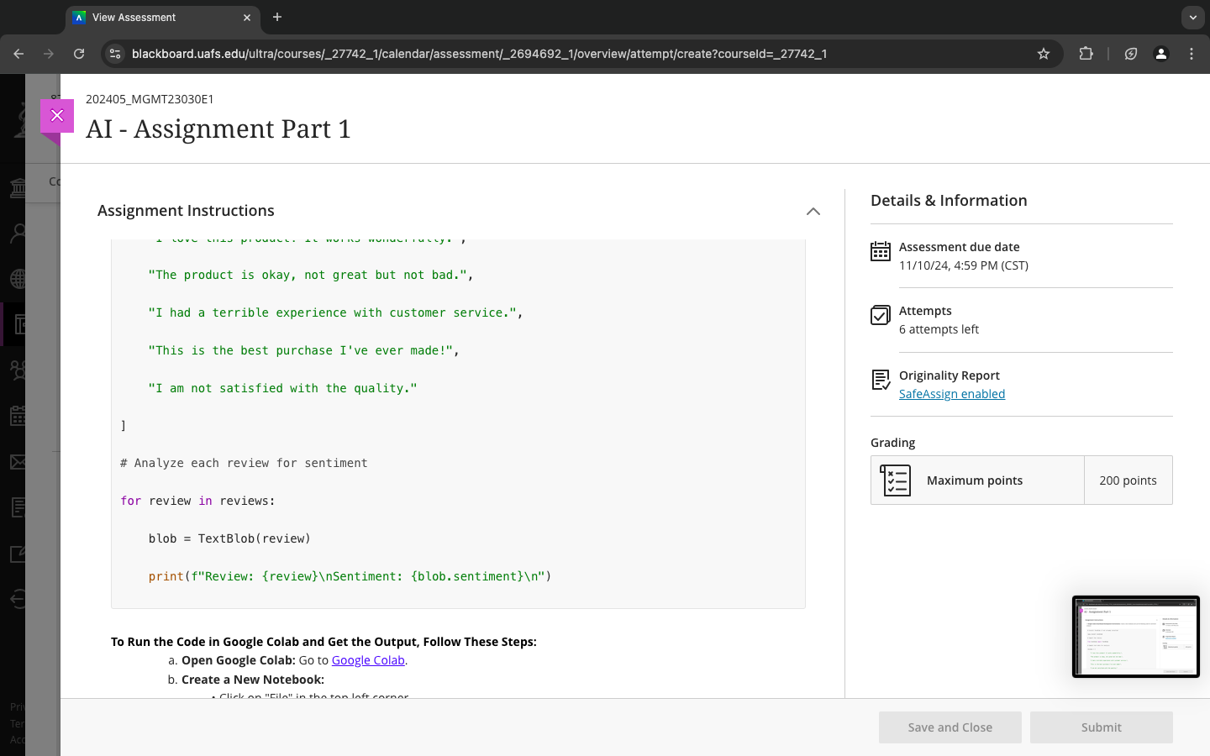The image size is (1210, 756).
Task: Open the Chrome three-dot menu
Action: pyautogui.click(x=1192, y=54)
